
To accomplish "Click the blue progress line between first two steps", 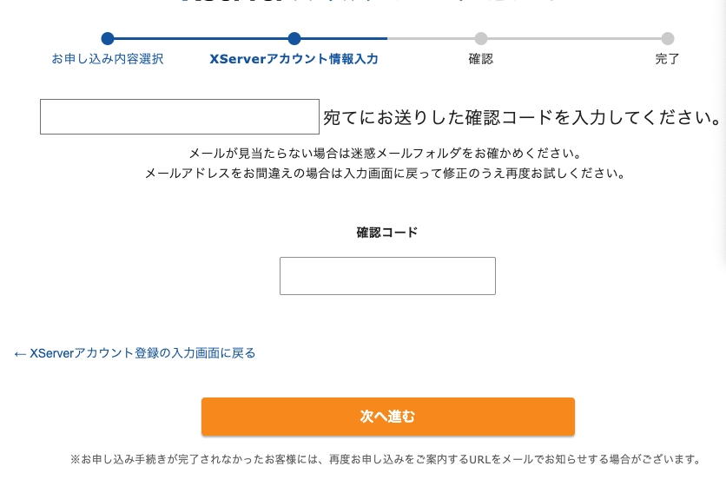I will 201,38.
